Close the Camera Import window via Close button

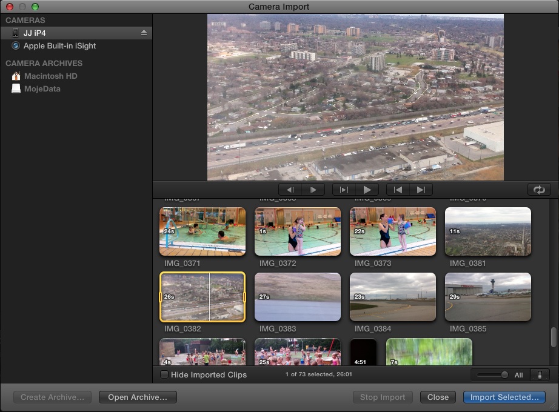438,397
